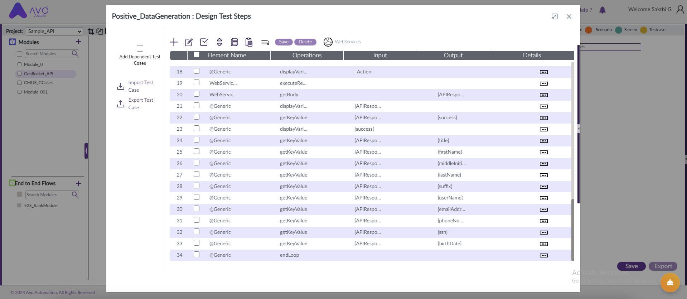This screenshot has height=299, width=687.
Task: Click the Export Test Case upload icon
Action: pos(121,104)
